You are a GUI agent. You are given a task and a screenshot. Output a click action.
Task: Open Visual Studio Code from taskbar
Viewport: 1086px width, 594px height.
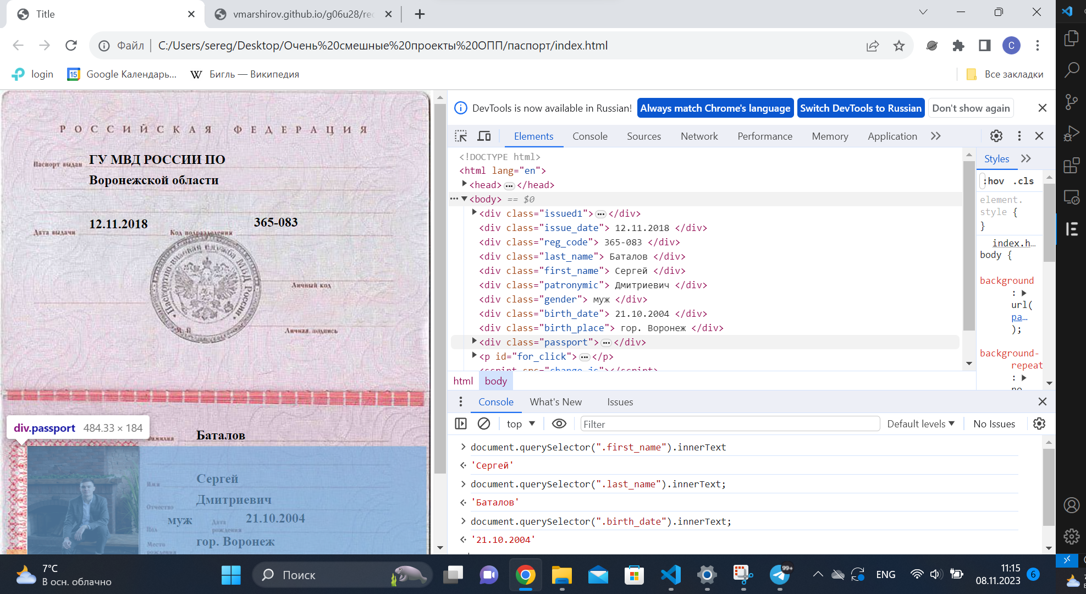[671, 575]
